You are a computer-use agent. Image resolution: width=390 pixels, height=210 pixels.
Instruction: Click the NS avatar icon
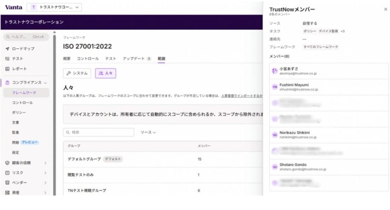click(x=275, y=135)
